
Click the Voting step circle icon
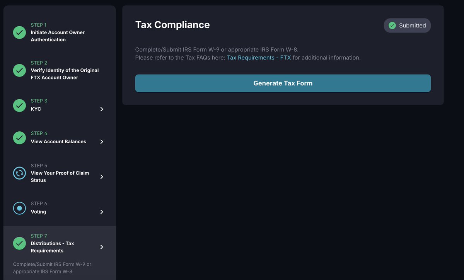(x=19, y=208)
